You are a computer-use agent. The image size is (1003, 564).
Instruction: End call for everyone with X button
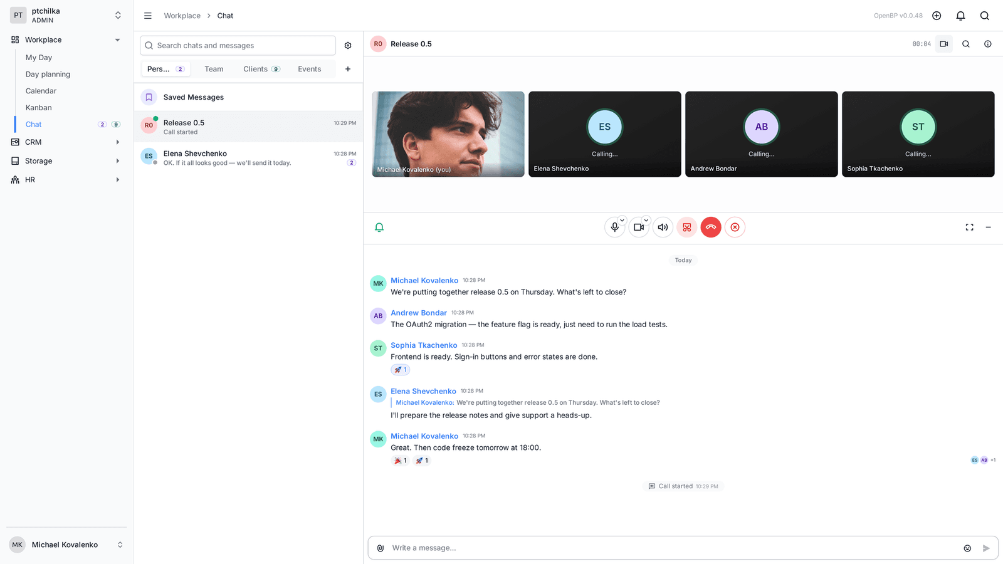point(735,227)
